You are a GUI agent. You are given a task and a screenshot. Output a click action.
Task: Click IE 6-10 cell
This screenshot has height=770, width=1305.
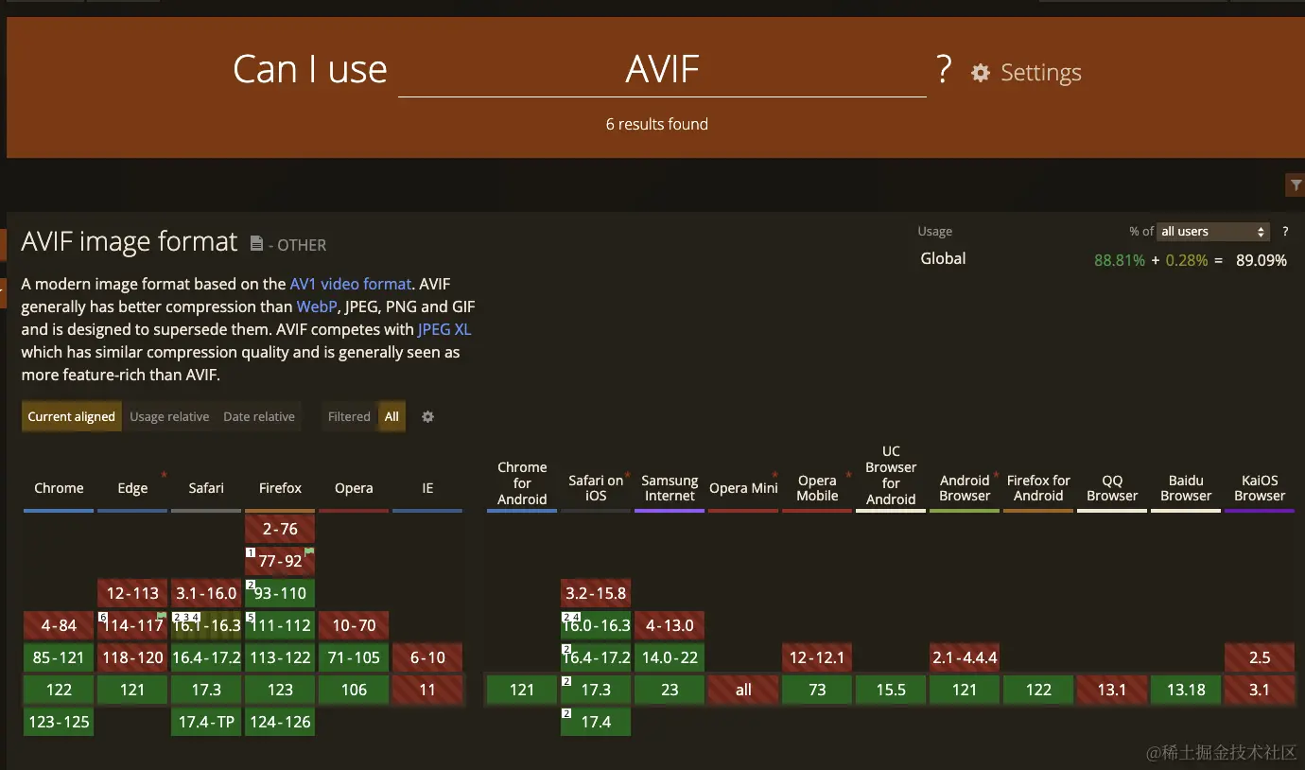click(427, 657)
